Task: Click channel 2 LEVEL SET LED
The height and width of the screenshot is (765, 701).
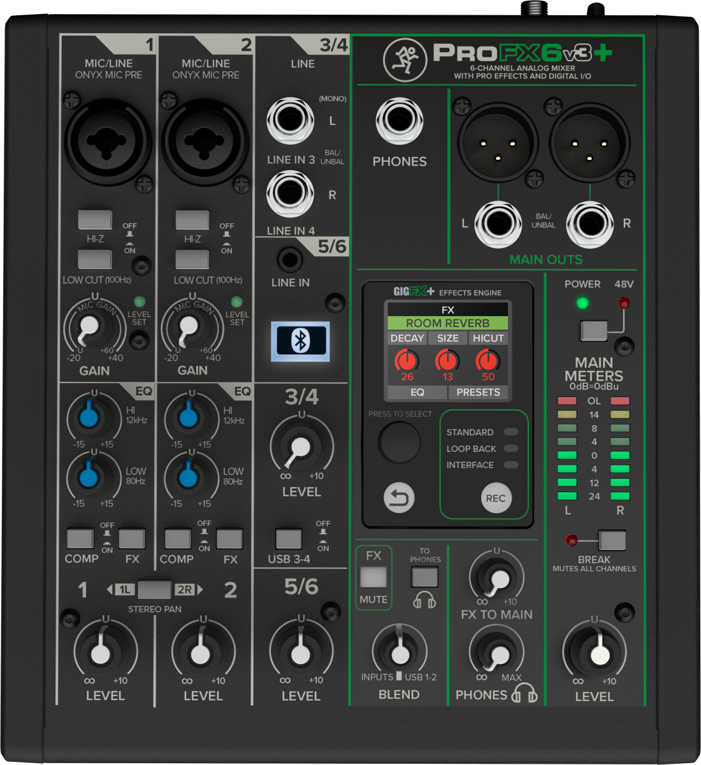Action: [x=236, y=302]
